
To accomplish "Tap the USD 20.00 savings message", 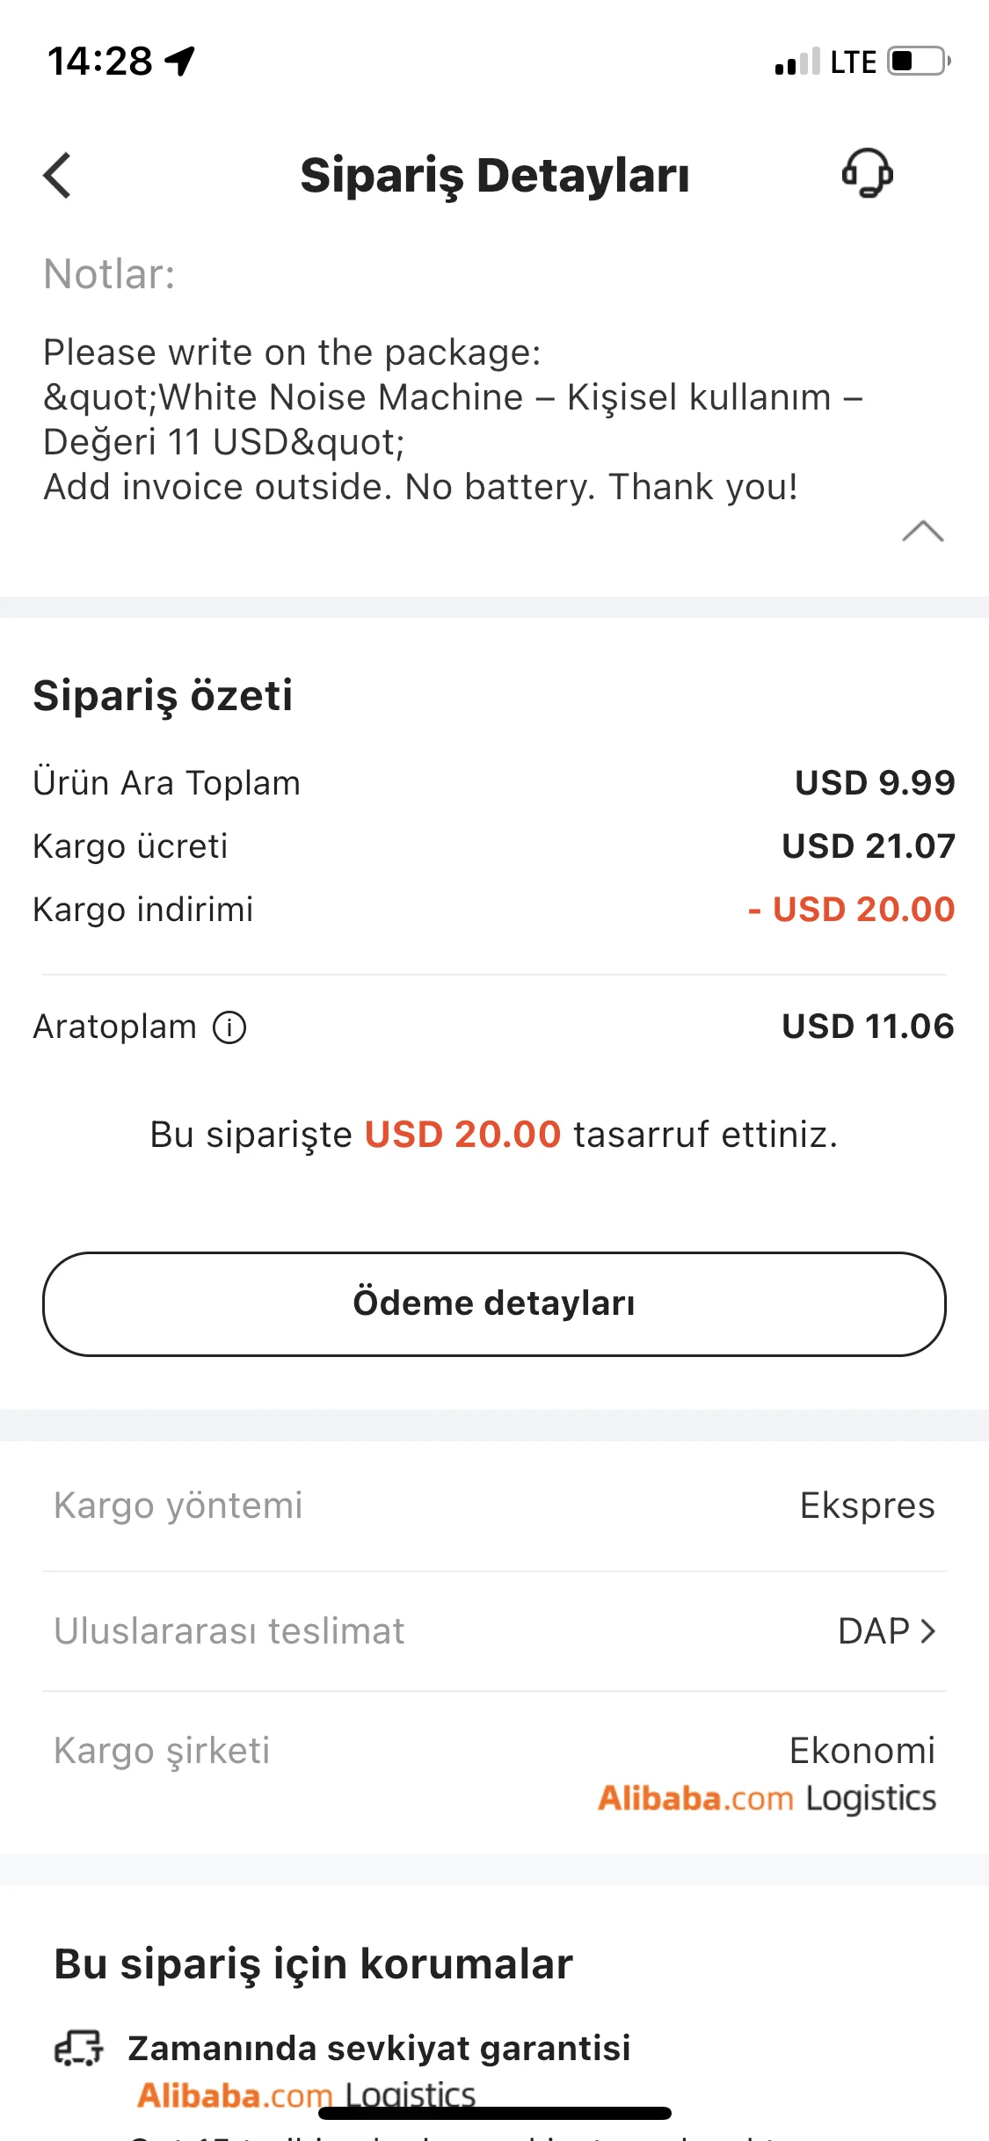I will 494,1135.
